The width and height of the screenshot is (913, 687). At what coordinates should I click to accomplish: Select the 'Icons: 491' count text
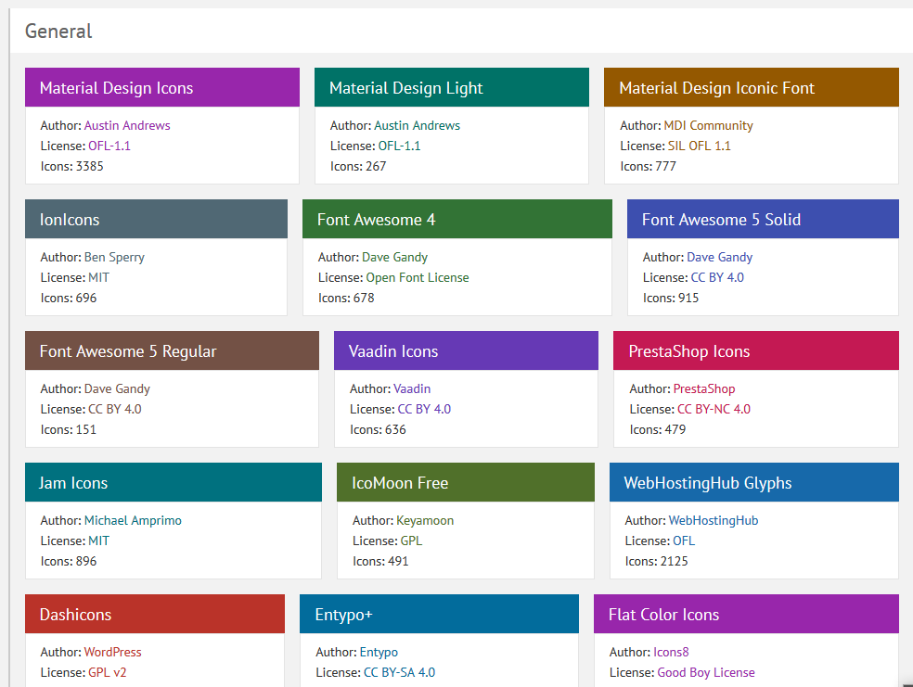[x=380, y=561]
